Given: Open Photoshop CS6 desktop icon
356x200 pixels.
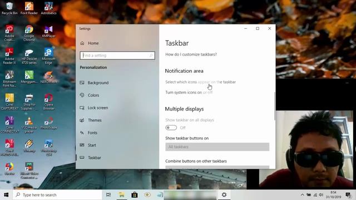Looking at the screenshot, I should coord(48,148).
